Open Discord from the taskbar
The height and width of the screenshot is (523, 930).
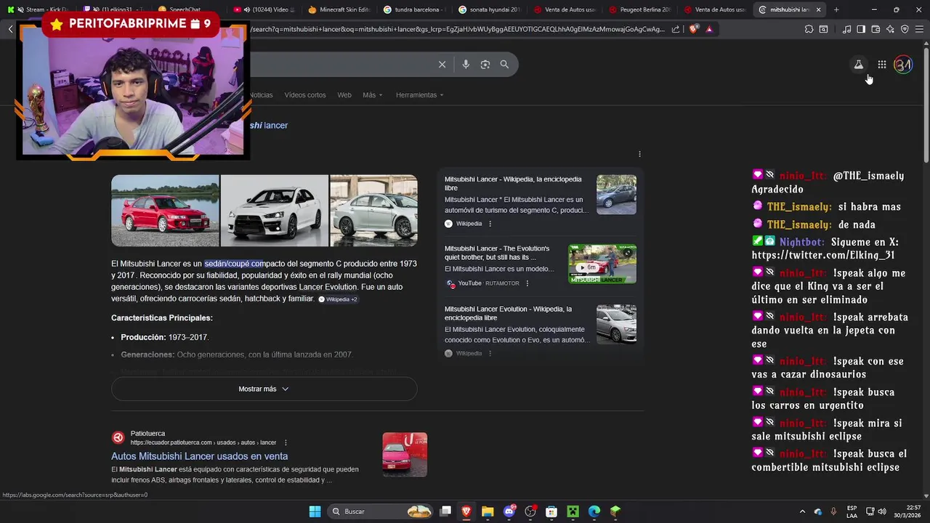509,511
